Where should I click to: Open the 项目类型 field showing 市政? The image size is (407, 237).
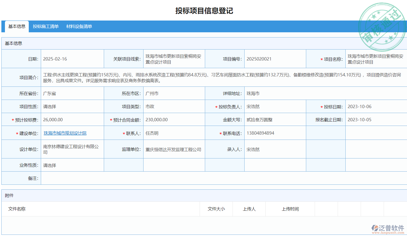pyautogui.click(x=174, y=107)
